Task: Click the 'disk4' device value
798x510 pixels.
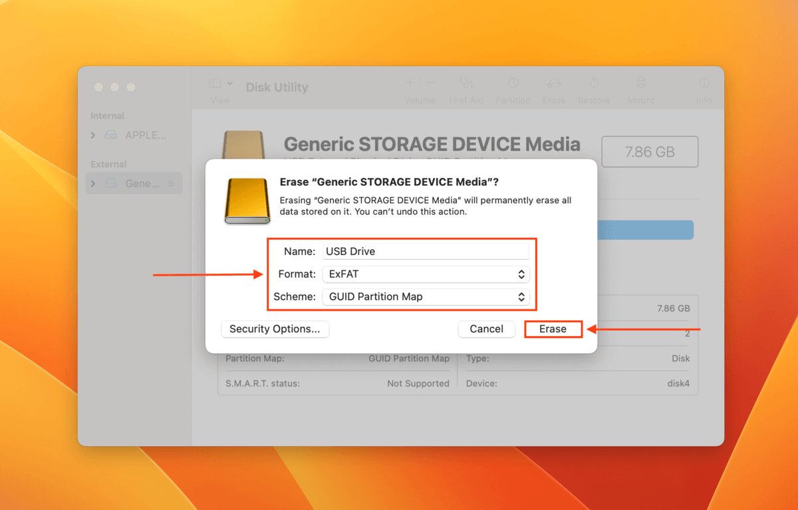Action: (678, 383)
